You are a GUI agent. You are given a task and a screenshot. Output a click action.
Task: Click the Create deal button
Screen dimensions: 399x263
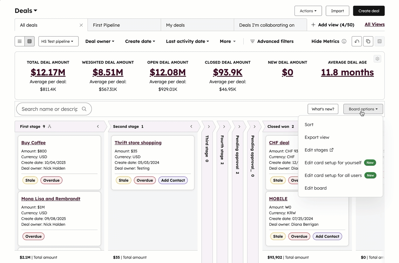[x=369, y=11]
